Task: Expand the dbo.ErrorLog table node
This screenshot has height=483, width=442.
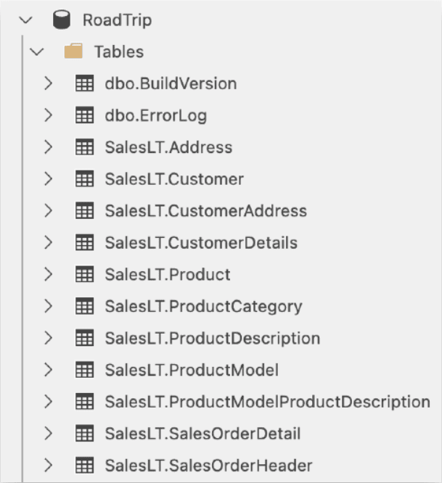Action: [x=48, y=115]
